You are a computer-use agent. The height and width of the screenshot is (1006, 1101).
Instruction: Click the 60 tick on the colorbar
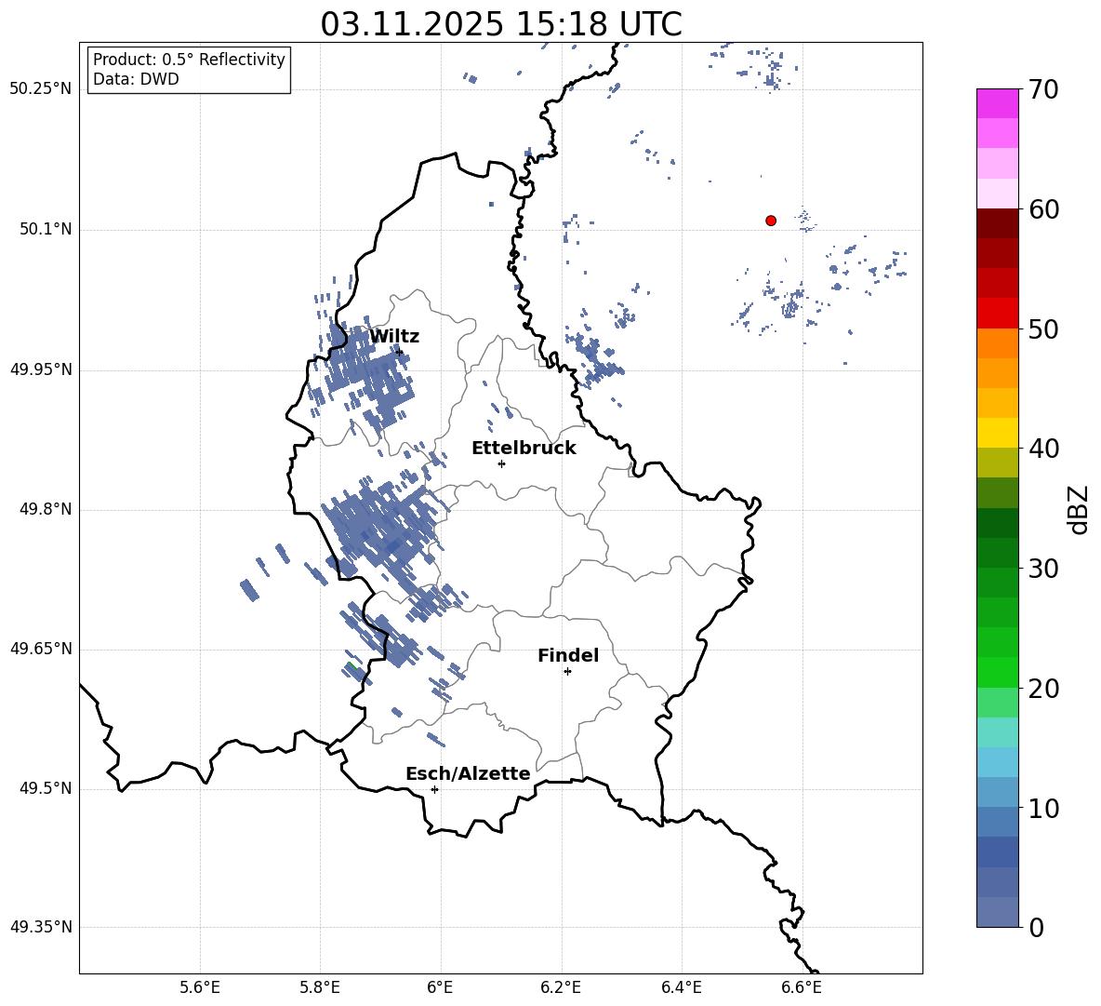click(x=1043, y=209)
